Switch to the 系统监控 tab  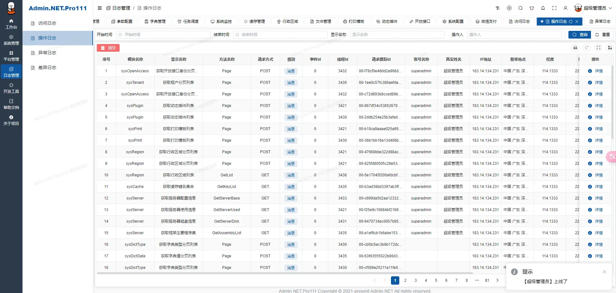tap(221, 22)
